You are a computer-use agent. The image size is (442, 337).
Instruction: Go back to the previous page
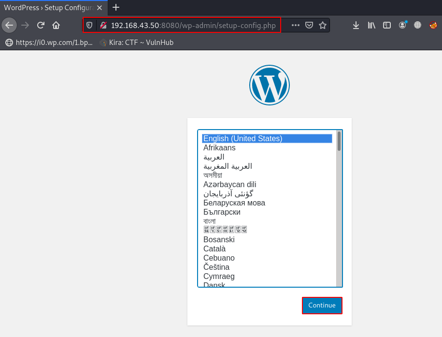tap(9, 26)
